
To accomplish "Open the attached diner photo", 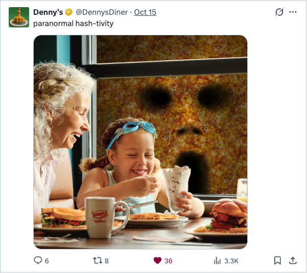I will coord(140,142).
